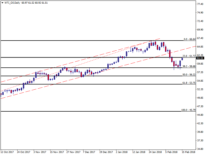Click 77.40 on the price axis
The width and height of the screenshot is (206, 155).
(x=200, y=4)
